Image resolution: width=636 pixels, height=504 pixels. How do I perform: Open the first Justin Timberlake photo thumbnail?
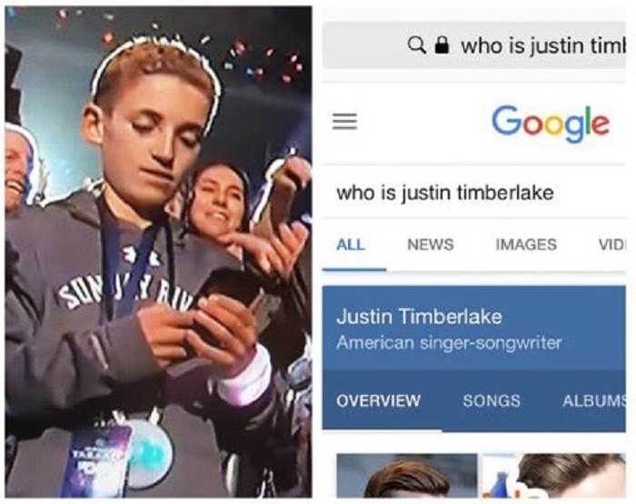coord(407,476)
